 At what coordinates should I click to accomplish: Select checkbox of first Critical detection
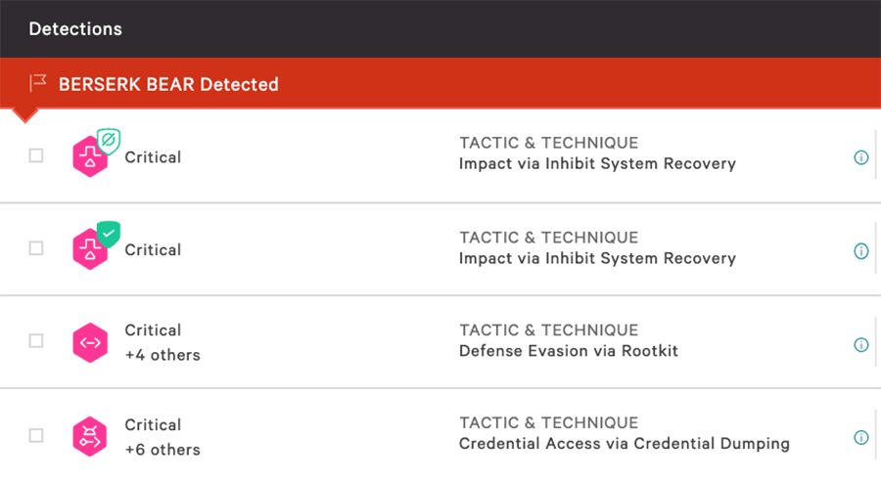coord(36,155)
